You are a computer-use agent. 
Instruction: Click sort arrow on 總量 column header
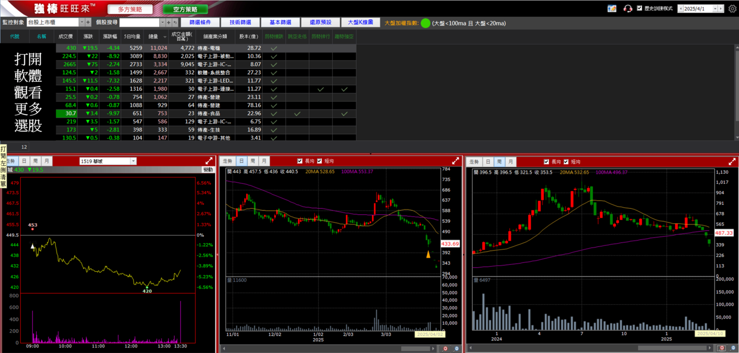tap(165, 37)
